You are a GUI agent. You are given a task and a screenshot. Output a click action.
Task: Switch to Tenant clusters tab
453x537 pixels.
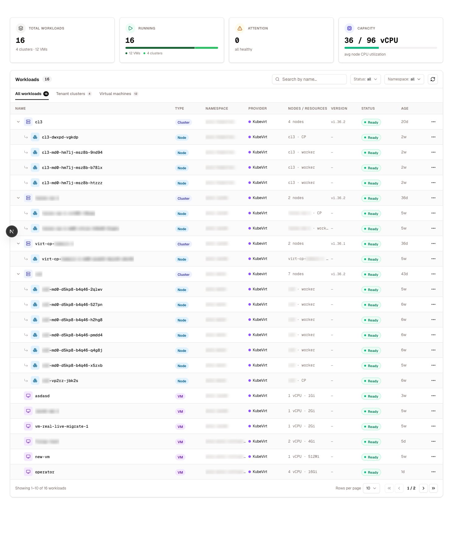pyautogui.click(x=74, y=94)
